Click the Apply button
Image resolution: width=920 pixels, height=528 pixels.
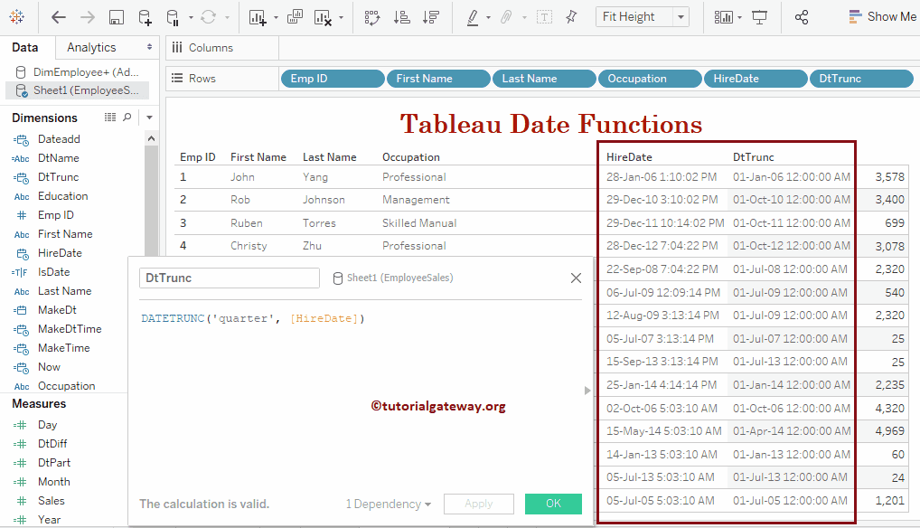(x=478, y=504)
